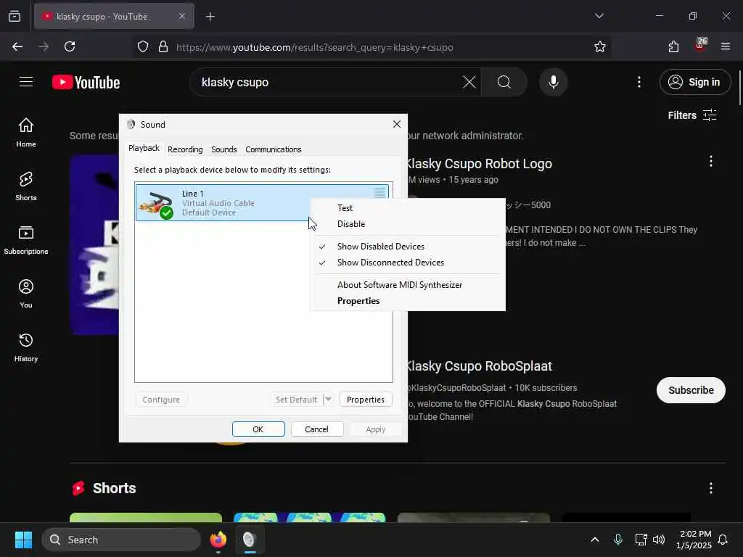Viewport: 743px width, 557px height.
Task: Open the Windows Start menu
Action: pos(23,540)
